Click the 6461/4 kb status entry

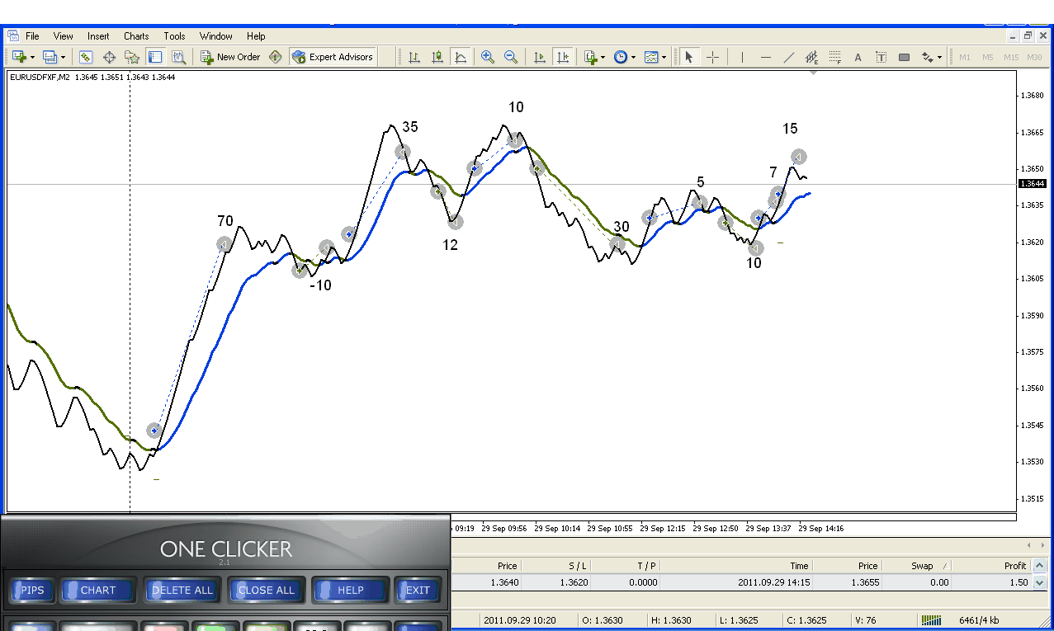point(980,619)
